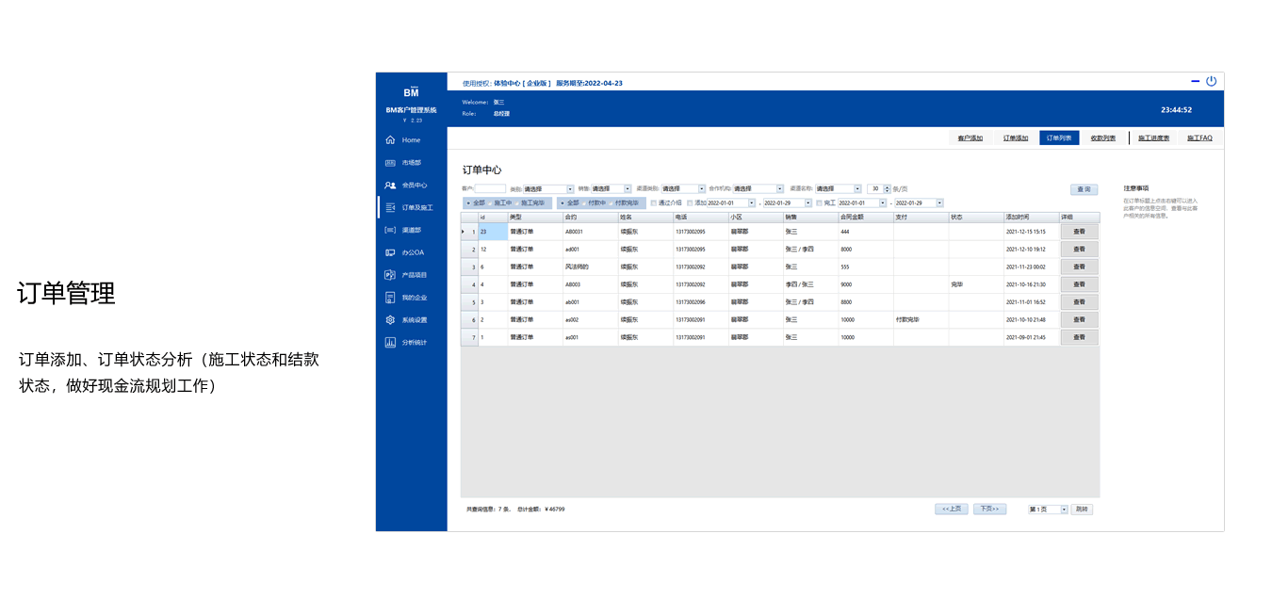Click the row arrow indicator for row 1
Viewport: 1272px width, 615px height.
pyautogui.click(x=464, y=232)
